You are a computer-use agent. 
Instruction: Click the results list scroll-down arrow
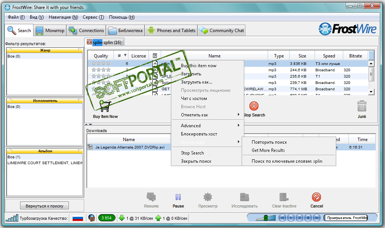[x=371, y=92]
